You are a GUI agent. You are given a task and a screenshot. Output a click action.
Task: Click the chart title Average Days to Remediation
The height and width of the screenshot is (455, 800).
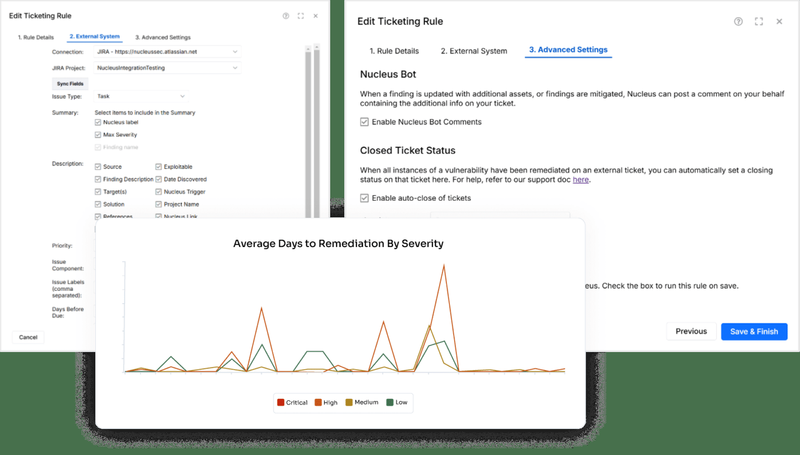[x=339, y=244]
